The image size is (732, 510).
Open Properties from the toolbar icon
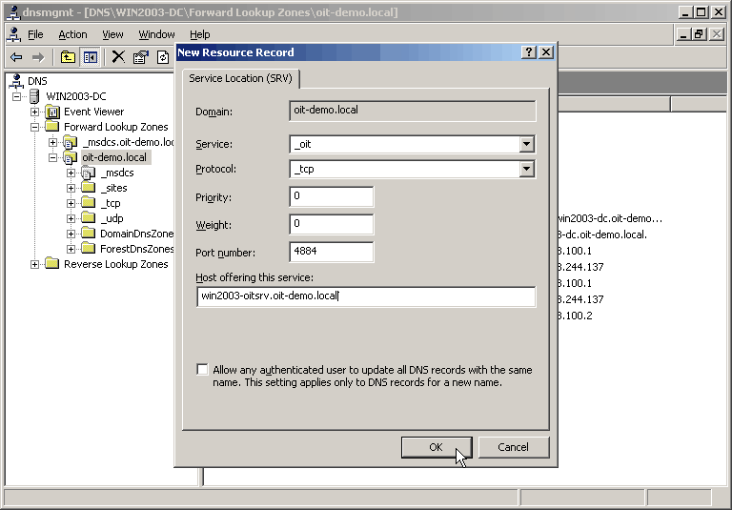pos(140,57)
